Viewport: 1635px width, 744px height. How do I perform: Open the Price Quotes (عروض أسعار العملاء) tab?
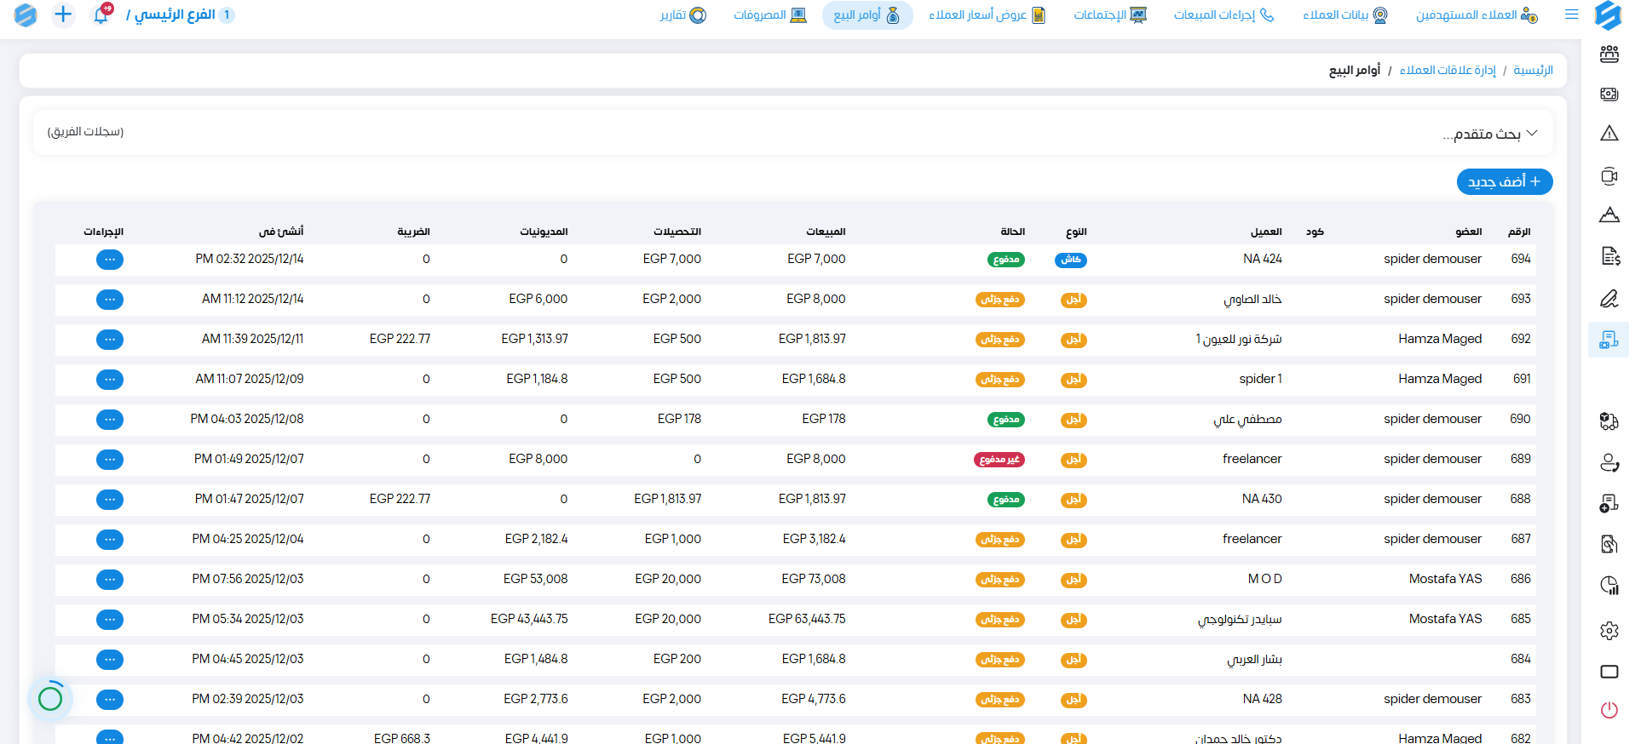pos(987,15)
